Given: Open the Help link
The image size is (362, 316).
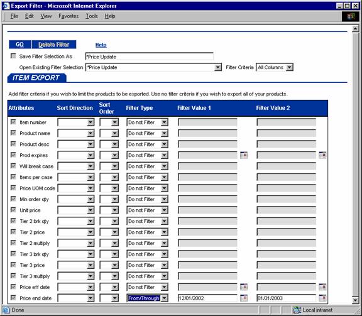Looking at the screenshot, I should [x=101, y=45].
